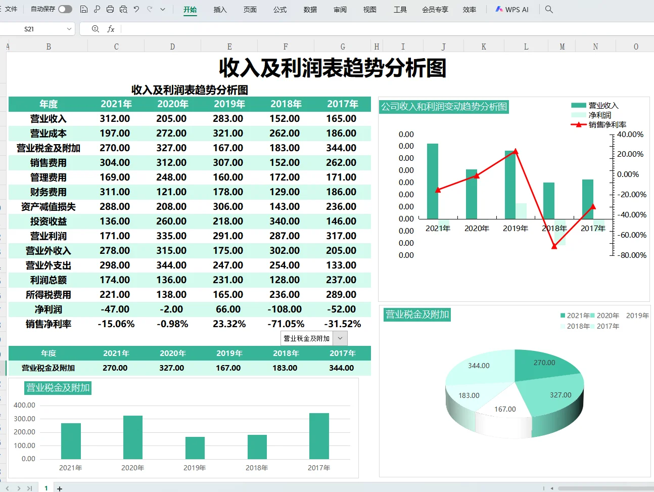654x492 pixels.
Task: Click the 公司收入和利润变动趋势分析图 chart title
Action: click(444, 107)
